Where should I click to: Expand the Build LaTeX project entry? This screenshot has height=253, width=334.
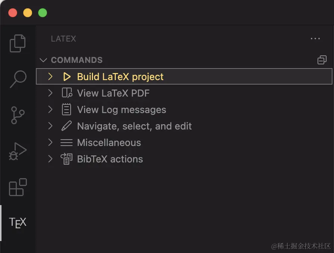pos(50,76)
